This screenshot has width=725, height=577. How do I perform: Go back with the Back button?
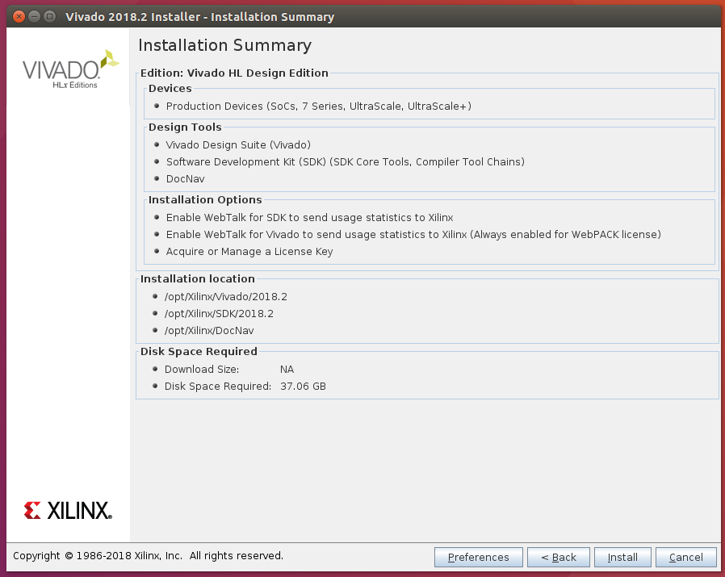(559, 557)
